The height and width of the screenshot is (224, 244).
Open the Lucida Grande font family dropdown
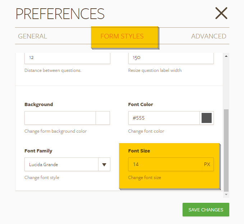61,165
